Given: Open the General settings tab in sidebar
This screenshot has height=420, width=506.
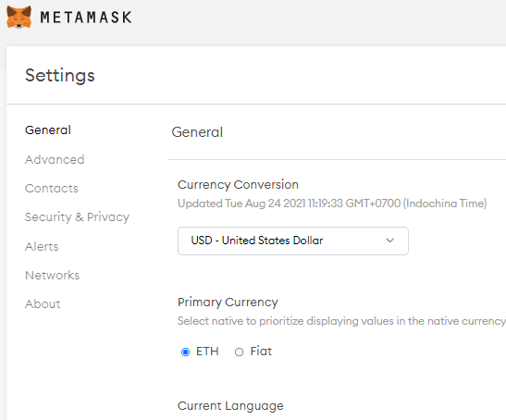Looking at the screenshot, I should click(x=48, y=130).
